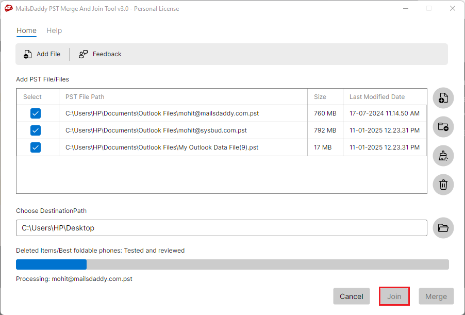Click the blue progress bar

point(232,264)
